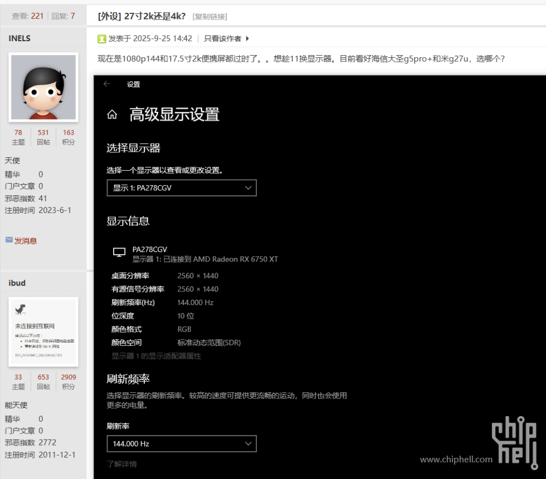This screenshot has width=546, height=479.
Task: Click the [外设] category tag in title
Action: coord(110,16)
